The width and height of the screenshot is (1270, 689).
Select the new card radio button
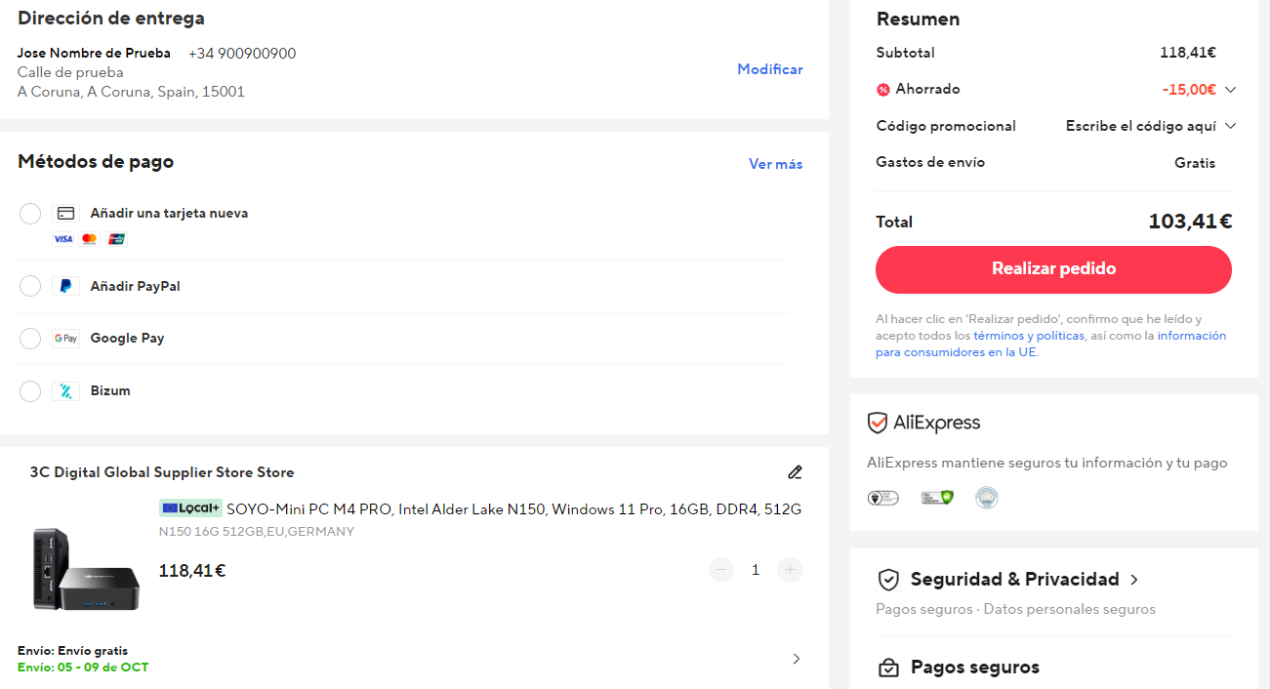(x=30, y=214)
